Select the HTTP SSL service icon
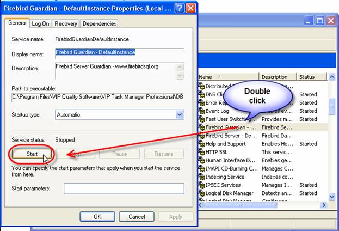Viewport: 339px width, 231px height. click(201, 152)
